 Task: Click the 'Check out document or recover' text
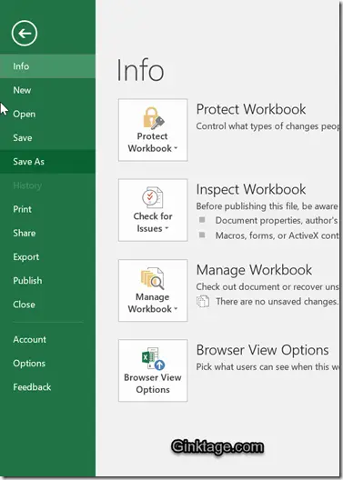[x=267, y=287]
